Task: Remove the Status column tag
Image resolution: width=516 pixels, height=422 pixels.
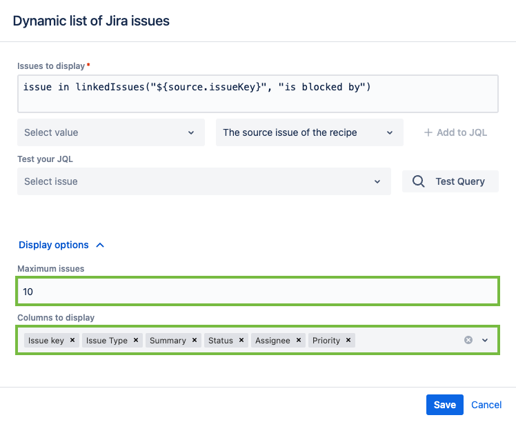Action: click(x=241, y=340)
